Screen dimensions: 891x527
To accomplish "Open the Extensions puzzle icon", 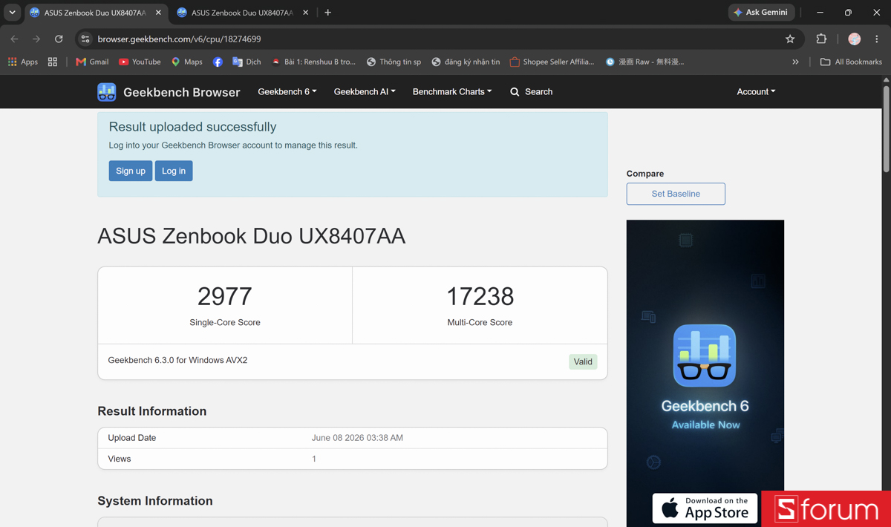I will pos(821,39).
